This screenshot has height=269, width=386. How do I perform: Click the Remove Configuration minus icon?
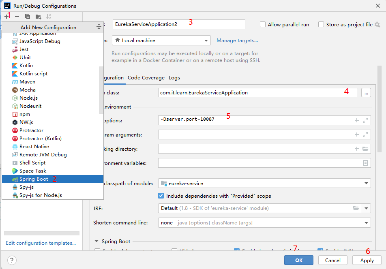17,17
